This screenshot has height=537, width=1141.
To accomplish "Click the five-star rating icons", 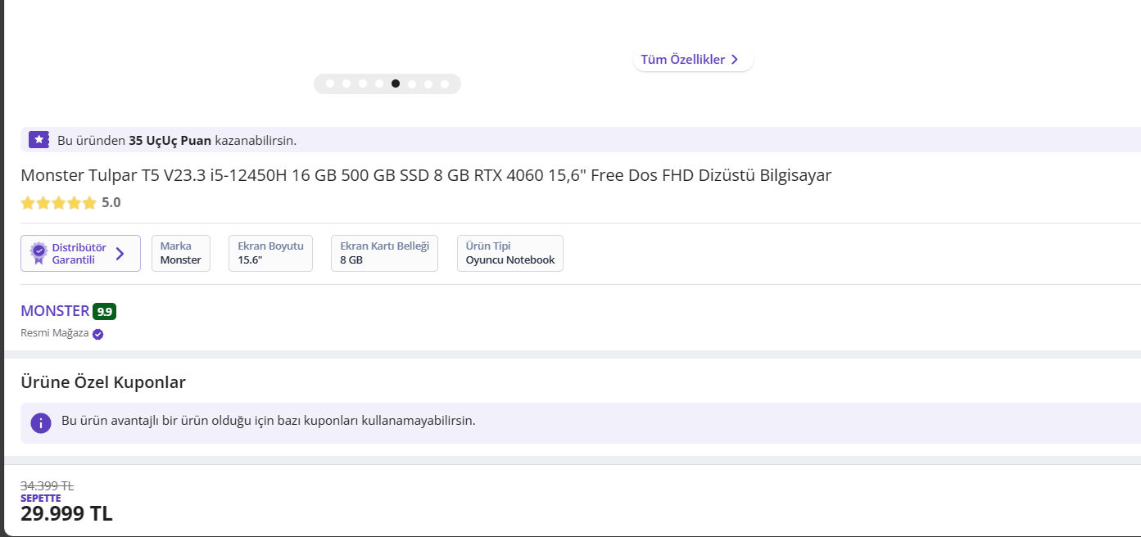I will [58, 203].
